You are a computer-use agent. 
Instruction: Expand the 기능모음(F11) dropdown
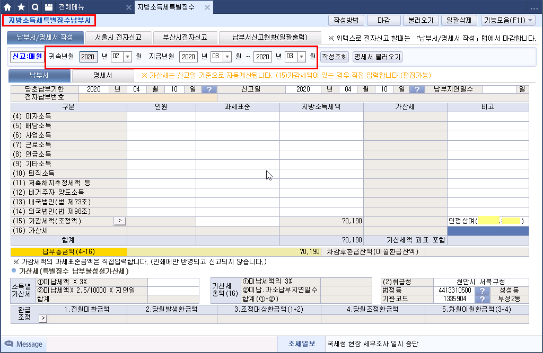(508, 21)
